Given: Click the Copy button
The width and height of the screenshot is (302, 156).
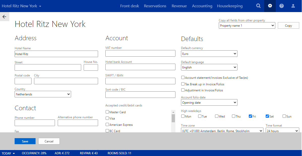Looking at the screenshot, I should [288, 26].
